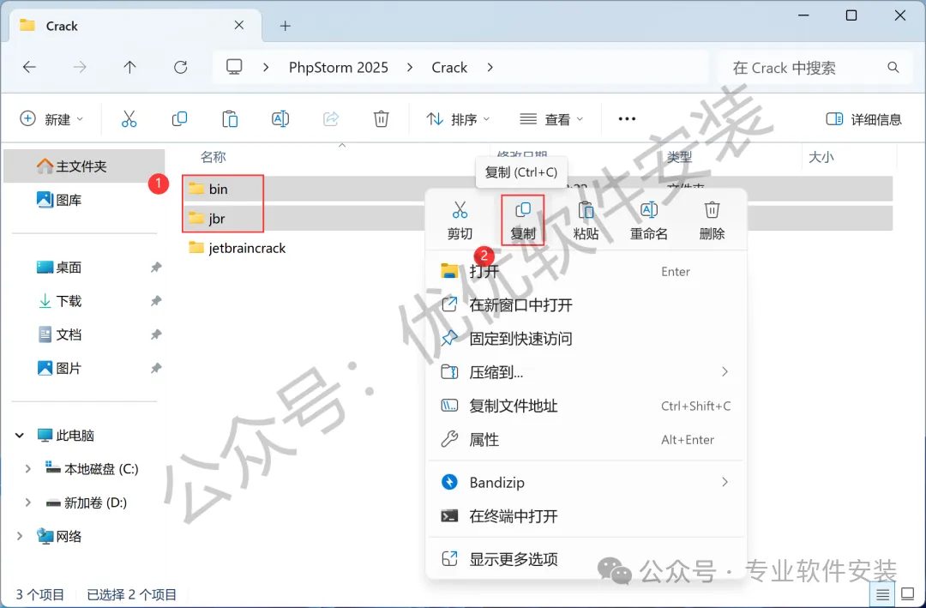Click Crack breadcrumb in address bar
This screenshot has width=926, height=608.
pyautogui.click(x=449, y=68)
